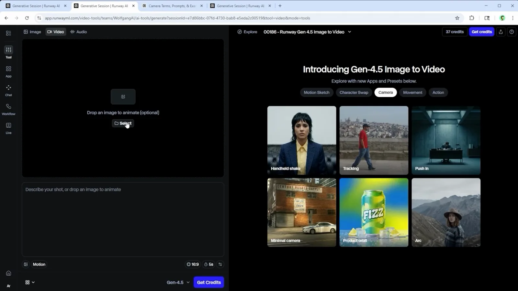
Task: Bookmark this page with the star icon
Action: (x=457, y=18)
